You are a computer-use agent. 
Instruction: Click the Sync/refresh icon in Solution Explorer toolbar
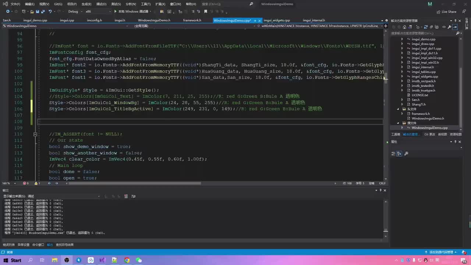426,27
